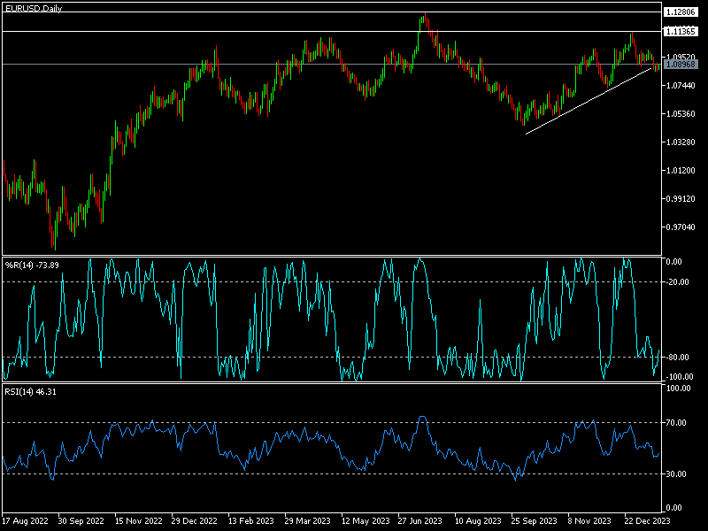Click the 27 Jun 2023 date label
The height and width of the screenshot is (531, 708).
pos(419,520)
